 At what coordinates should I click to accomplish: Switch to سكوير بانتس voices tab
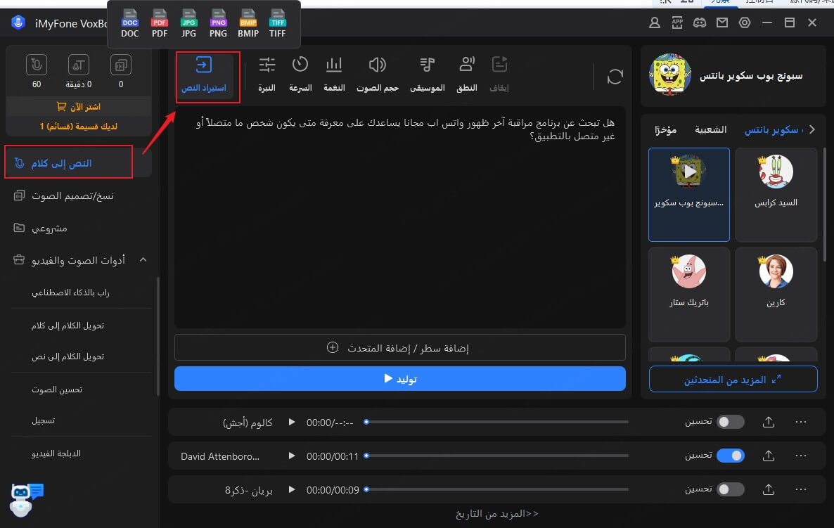tap(774, 130)
